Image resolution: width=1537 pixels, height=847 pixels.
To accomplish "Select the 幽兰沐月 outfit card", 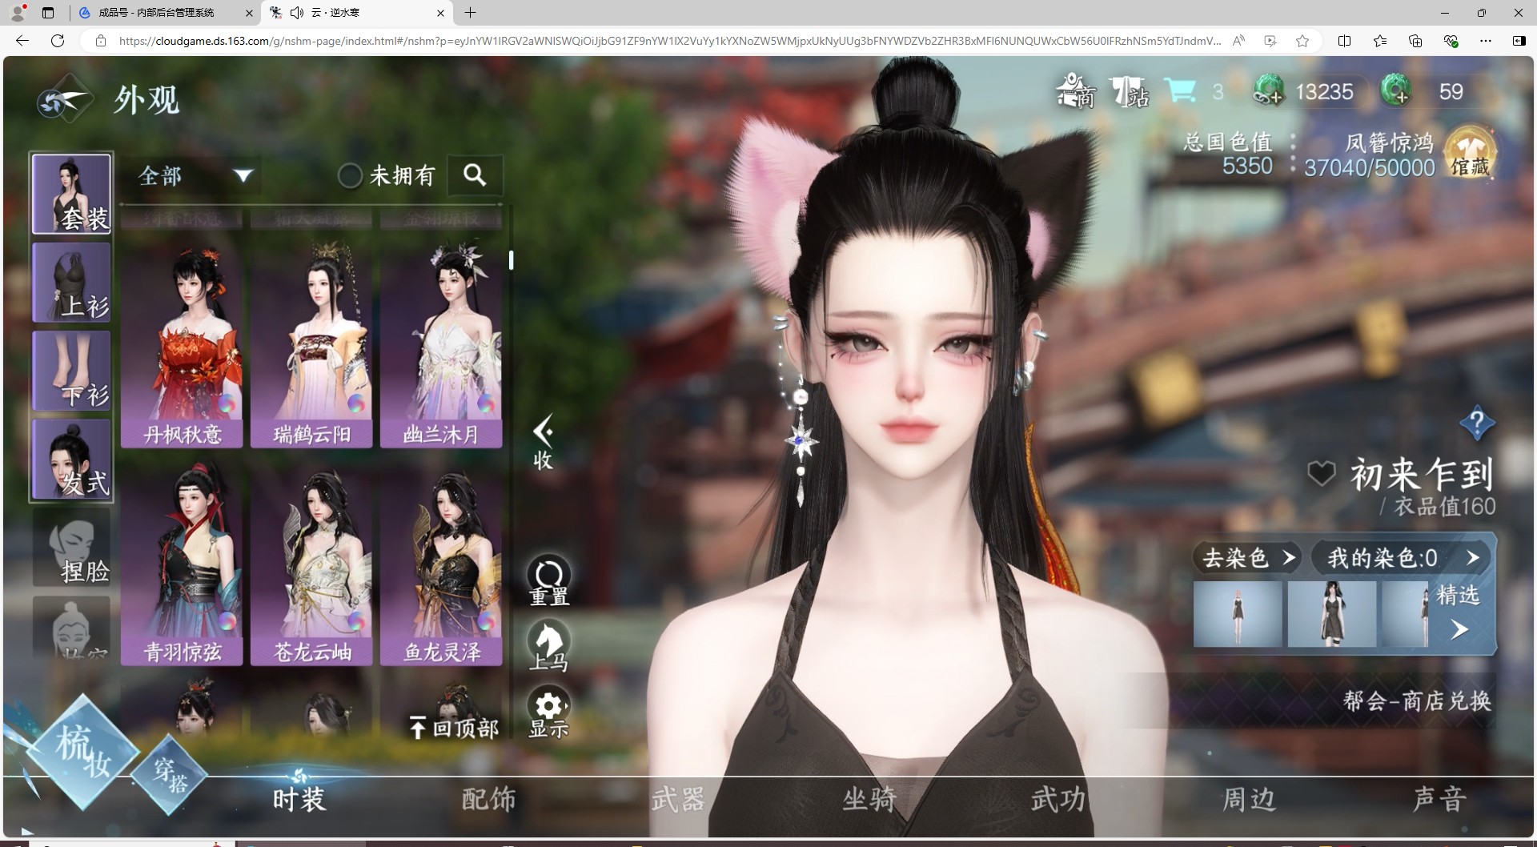I will (441, 344).
